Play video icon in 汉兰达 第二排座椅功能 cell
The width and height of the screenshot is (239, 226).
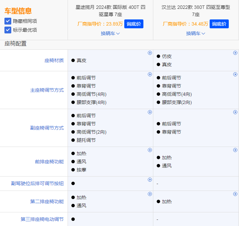tap(235, 194)
